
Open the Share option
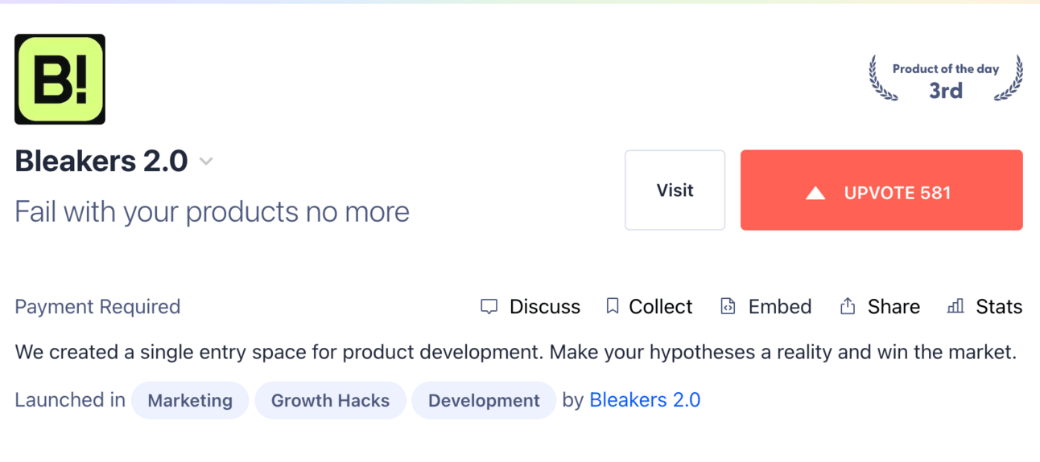[893, 307]
